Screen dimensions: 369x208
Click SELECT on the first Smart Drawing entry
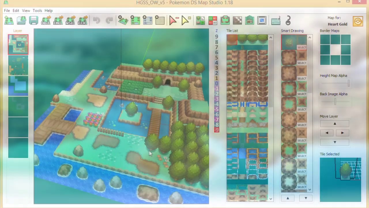302,47
